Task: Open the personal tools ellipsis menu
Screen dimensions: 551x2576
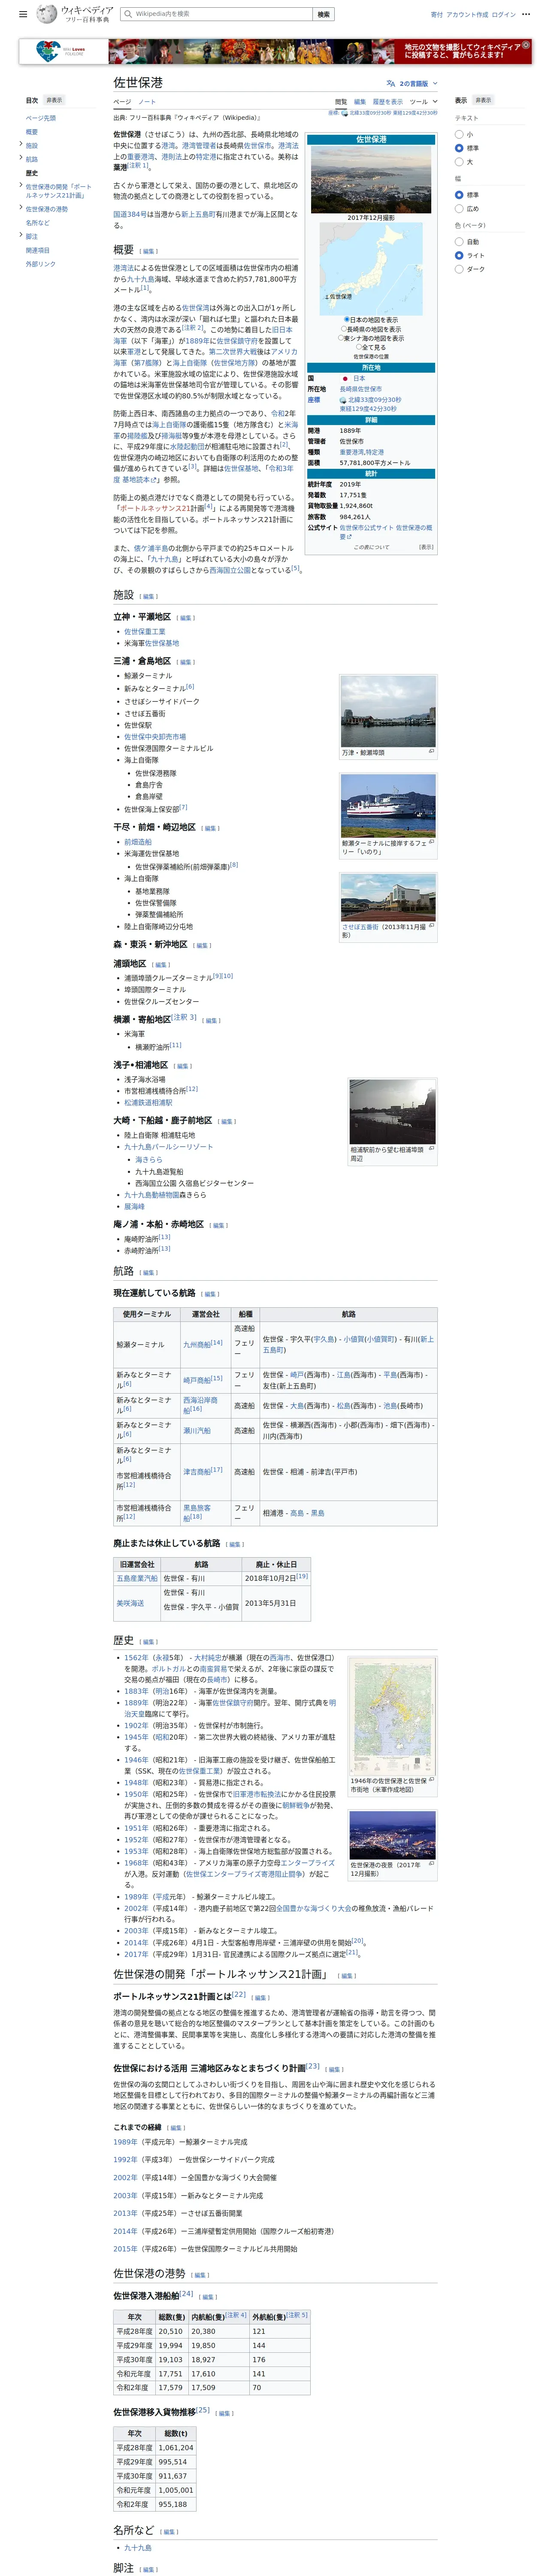Action: pos(526,15)
